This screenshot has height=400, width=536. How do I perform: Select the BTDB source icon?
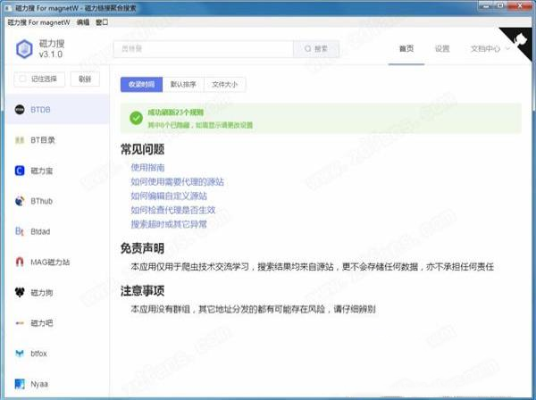(20, 109)
